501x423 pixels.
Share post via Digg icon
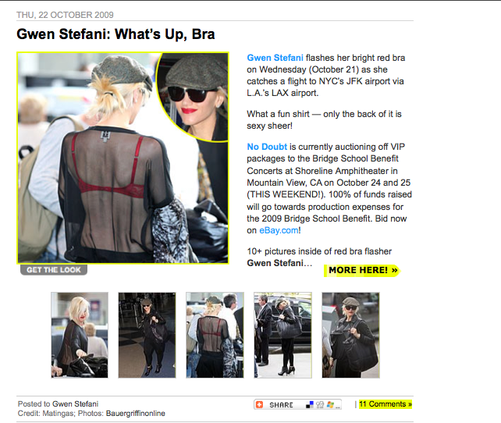(x=319, y=405)
